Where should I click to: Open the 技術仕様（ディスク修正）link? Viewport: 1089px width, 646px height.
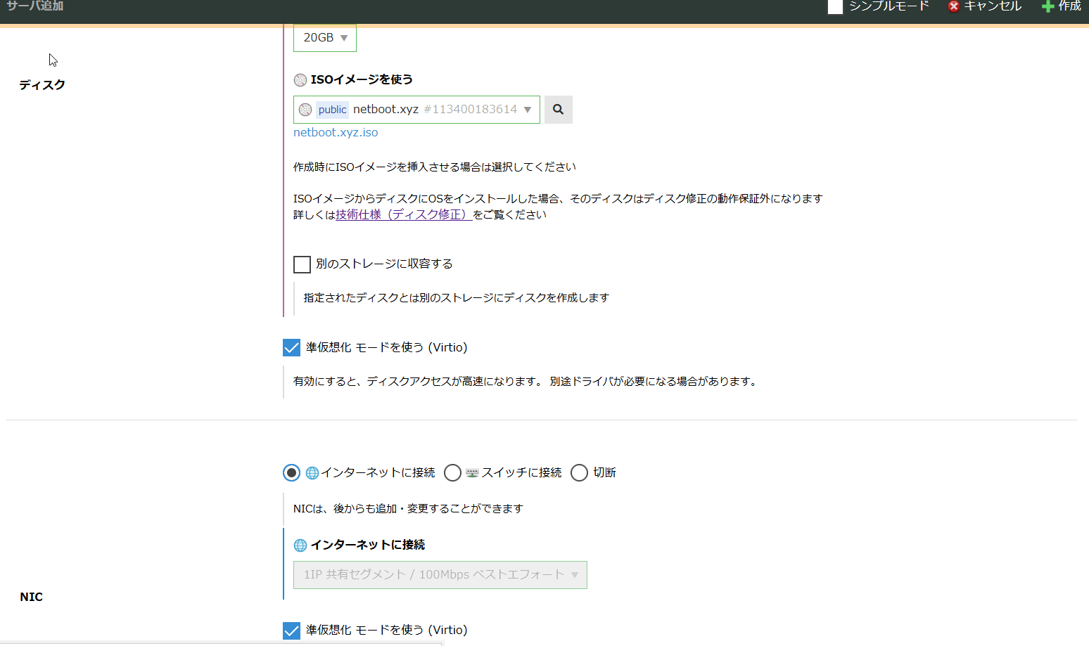pyautogui.click(x=402, y=214)
